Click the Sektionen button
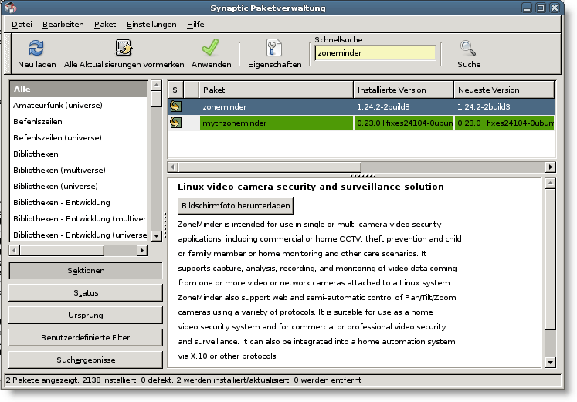This screenshot has width=577, height=402. (x=86, y=271)
